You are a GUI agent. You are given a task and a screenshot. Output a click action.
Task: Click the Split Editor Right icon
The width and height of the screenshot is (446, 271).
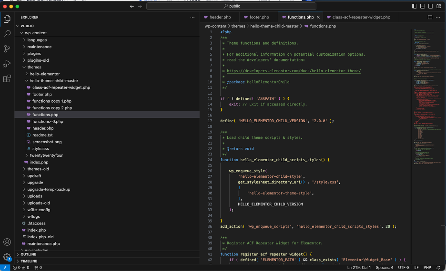coord(430,17)
